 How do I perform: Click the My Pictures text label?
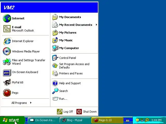click(68, 33)
